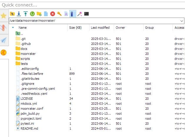The width and height of the screenshot is (185, 137).
Task: Select the .gitattributes file
Action: tap(28, 79)
